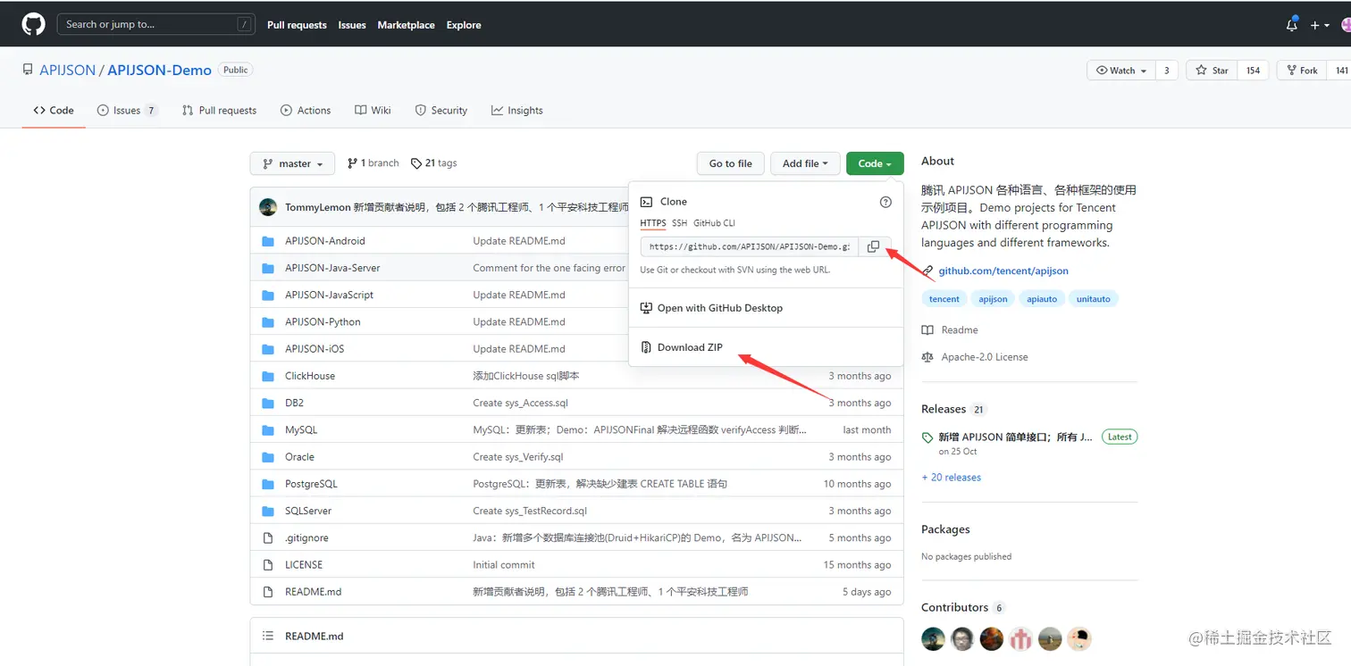Screen dimensions: 1351x666
Task: Open the README outline list icon
Action: tap(267, 636)
